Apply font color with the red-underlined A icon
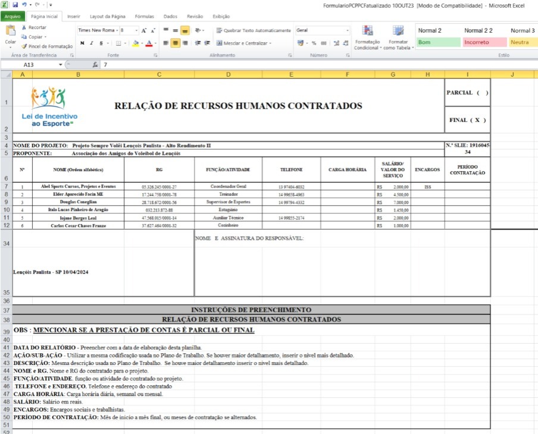Viewport: 538px width, 434px height. pyautogui.click(x=149, y=43)
